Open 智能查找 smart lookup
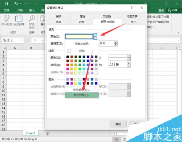The height and width of the screenshot is (142, 182). [32, 22]
